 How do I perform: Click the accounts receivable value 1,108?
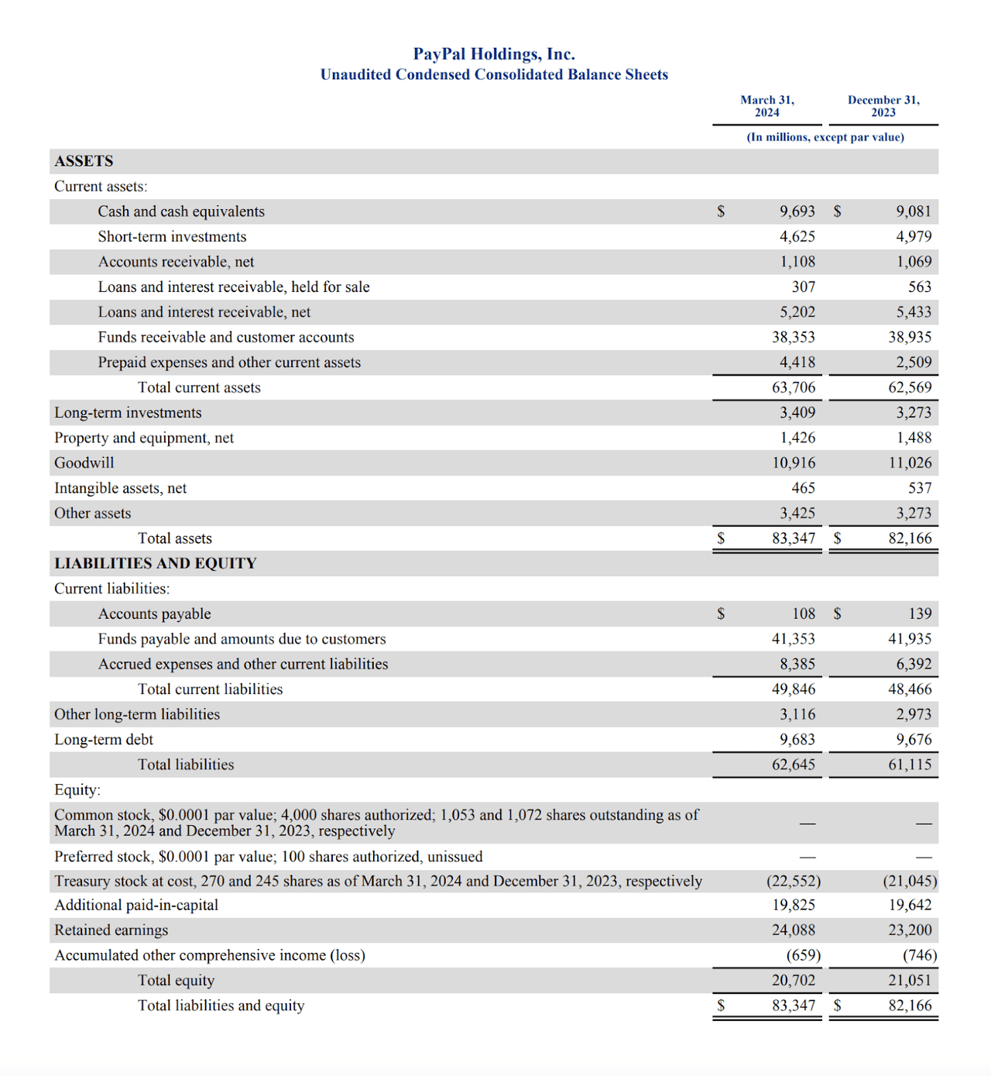click(x=797, y=262)
